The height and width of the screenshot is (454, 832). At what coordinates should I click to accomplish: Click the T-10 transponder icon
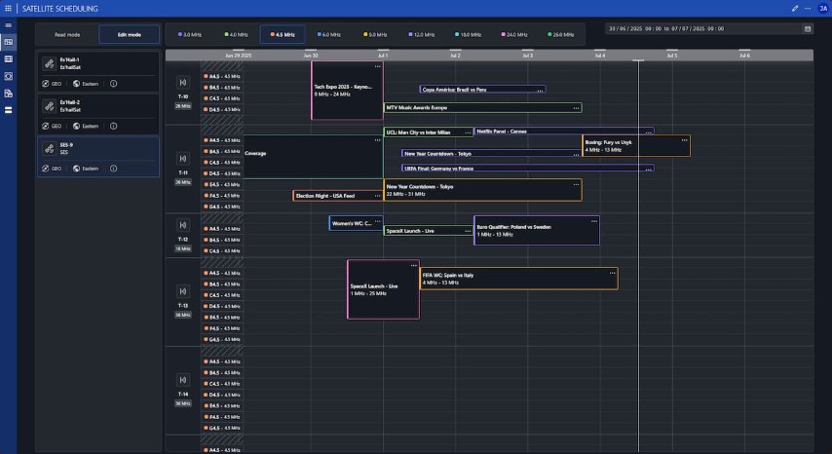[182, 84]
